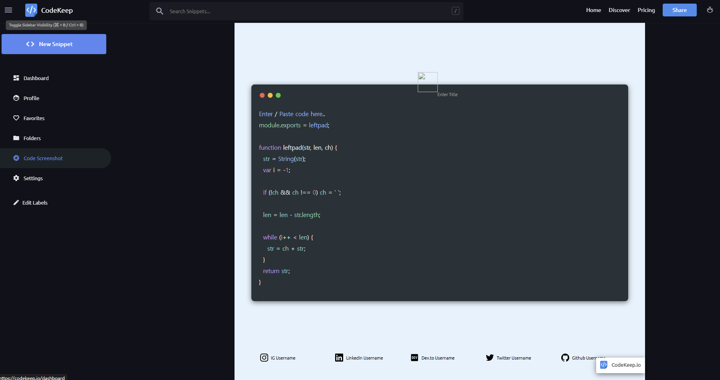Click the bug report icon top right
This screenshot has height=380, width=720.
coord(709,10)
